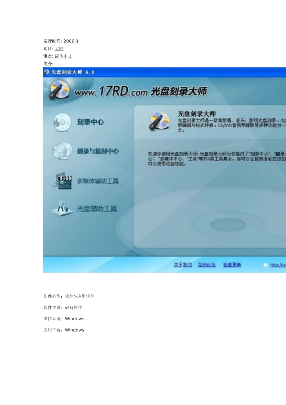This screenshot has width=286, height=405.
Task: Select the 翻录与复制中心 menu label
Action: point(98,151)
